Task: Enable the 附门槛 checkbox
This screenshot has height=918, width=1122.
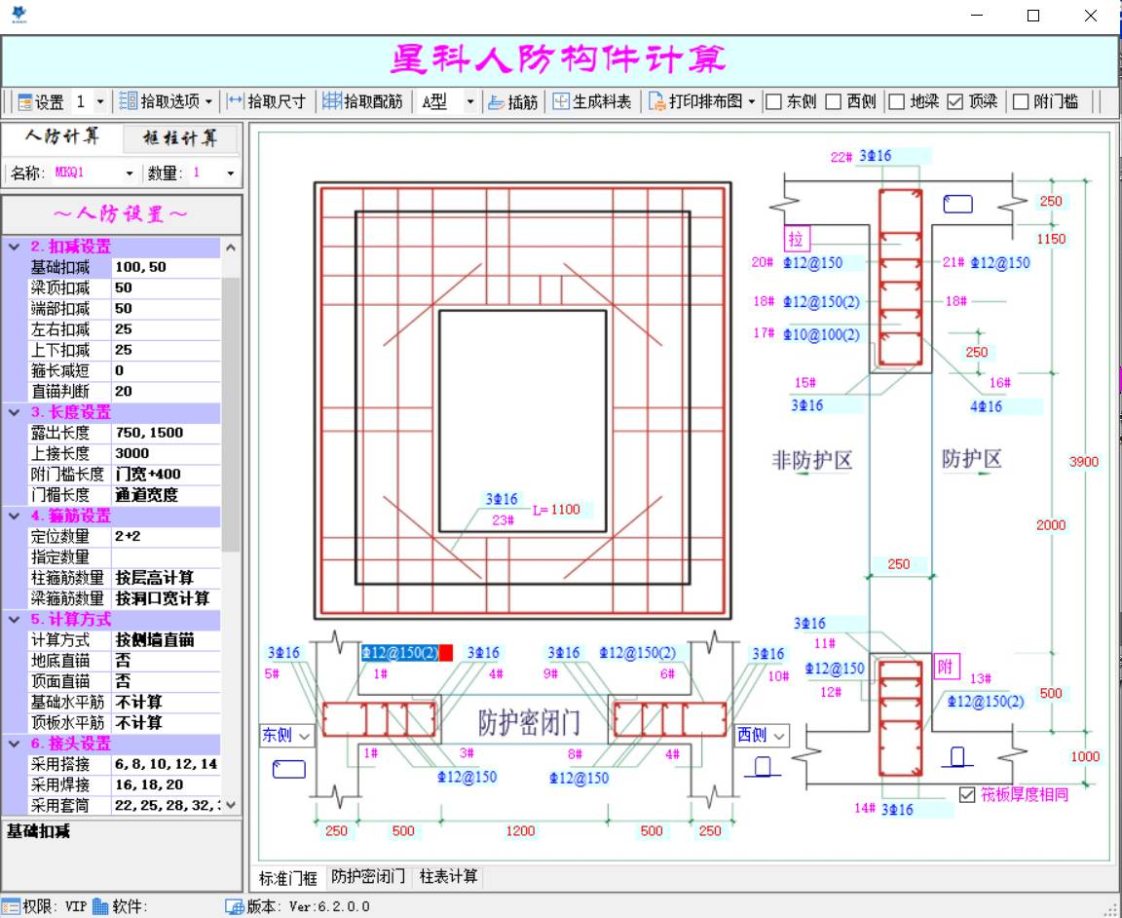Action: [1021, 101]
